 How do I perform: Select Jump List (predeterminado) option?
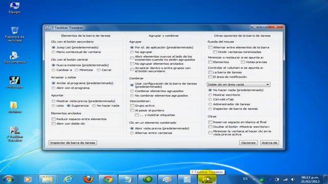(x=75, y=48)
